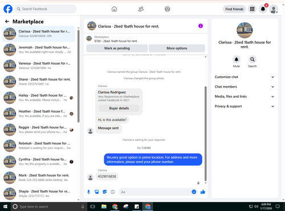Open the Jeremiah conversation in list
This screenshot has height=211, width=285.
(x=38, y=49)
